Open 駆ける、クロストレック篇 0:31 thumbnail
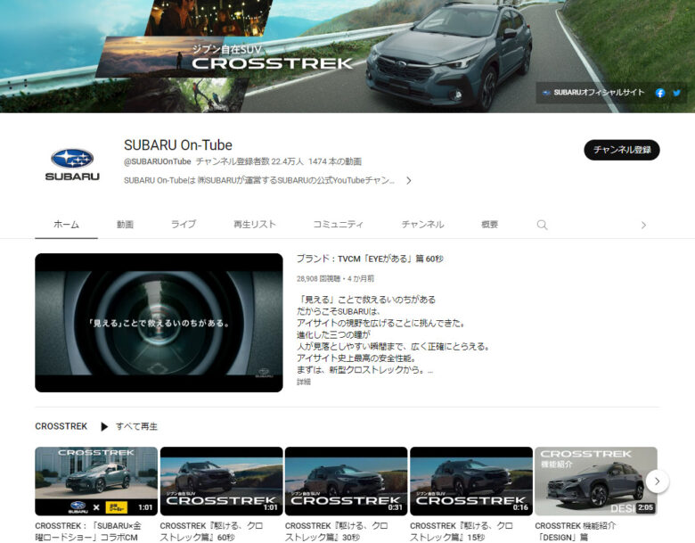 pyautogui.click(x=347, y=481)
